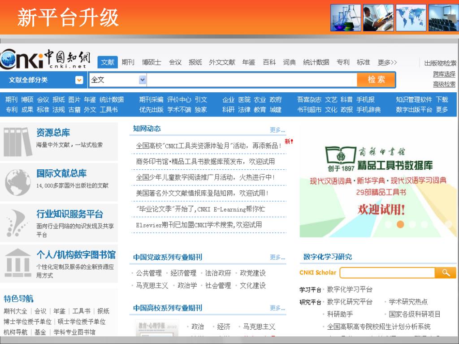The width and height of the screenshot is (459, 344).
Task: Click 学术不端 in the blue navigation
Action: tap(179, 110)
